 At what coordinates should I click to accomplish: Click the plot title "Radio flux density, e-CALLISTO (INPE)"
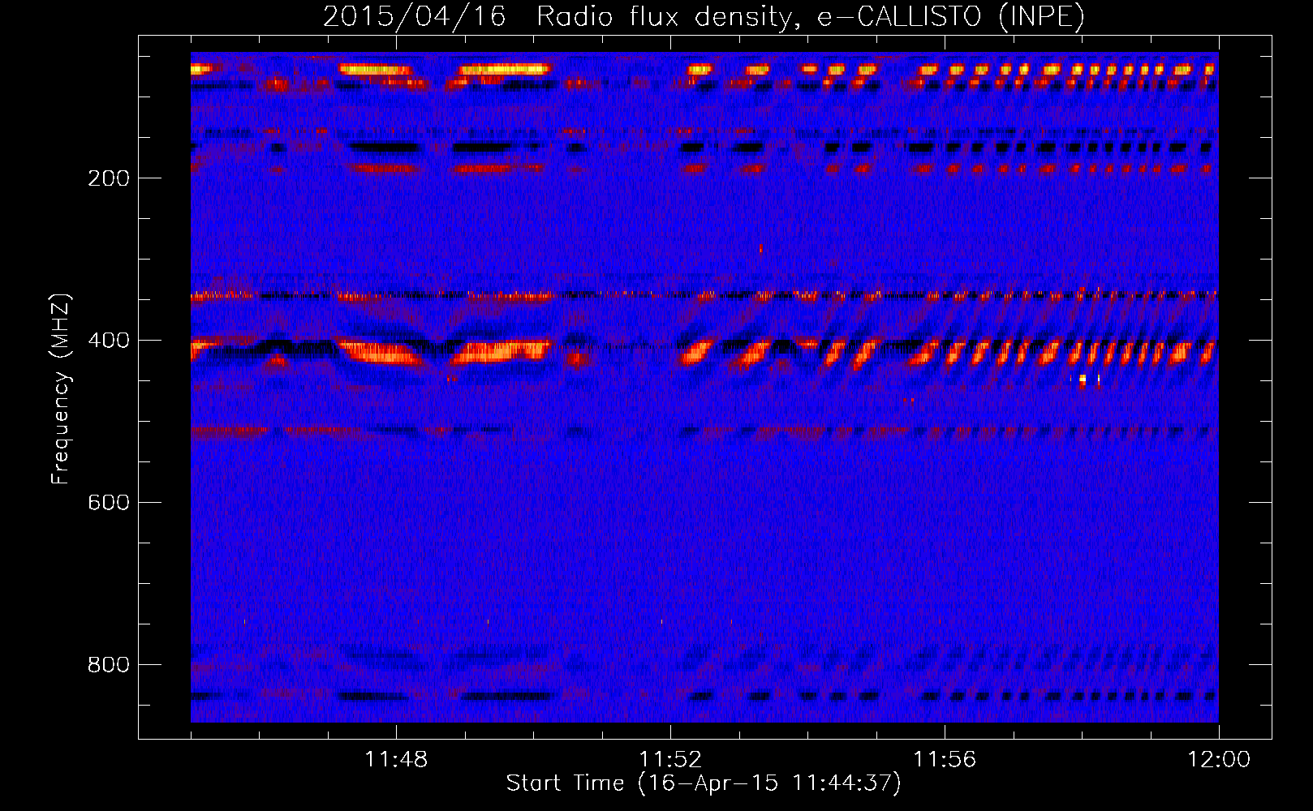pos(811,16)
